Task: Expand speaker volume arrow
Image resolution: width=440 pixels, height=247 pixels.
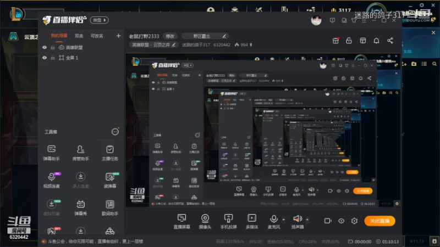Action: (x=307, y=220)
